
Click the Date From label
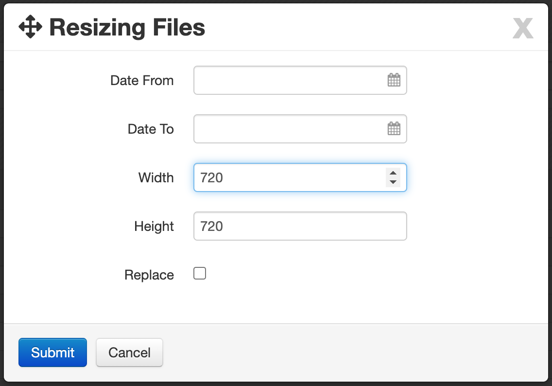coord(142,81)
